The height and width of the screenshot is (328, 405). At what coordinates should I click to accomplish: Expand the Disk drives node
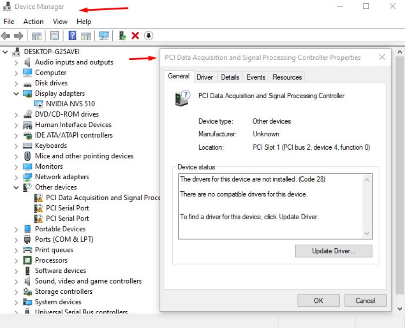tap(16, 84)
